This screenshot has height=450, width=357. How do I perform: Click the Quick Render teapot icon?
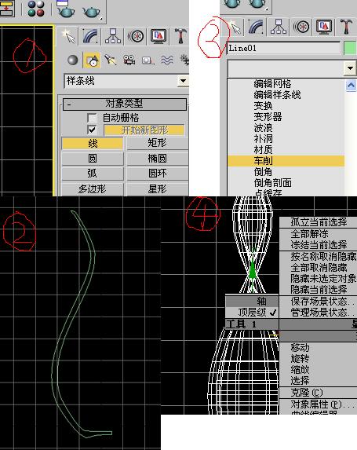coord(92,12)
